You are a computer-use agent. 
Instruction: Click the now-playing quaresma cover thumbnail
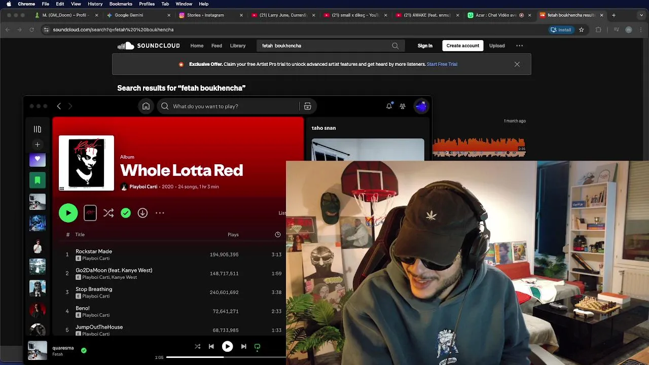(x=38, y=350)
